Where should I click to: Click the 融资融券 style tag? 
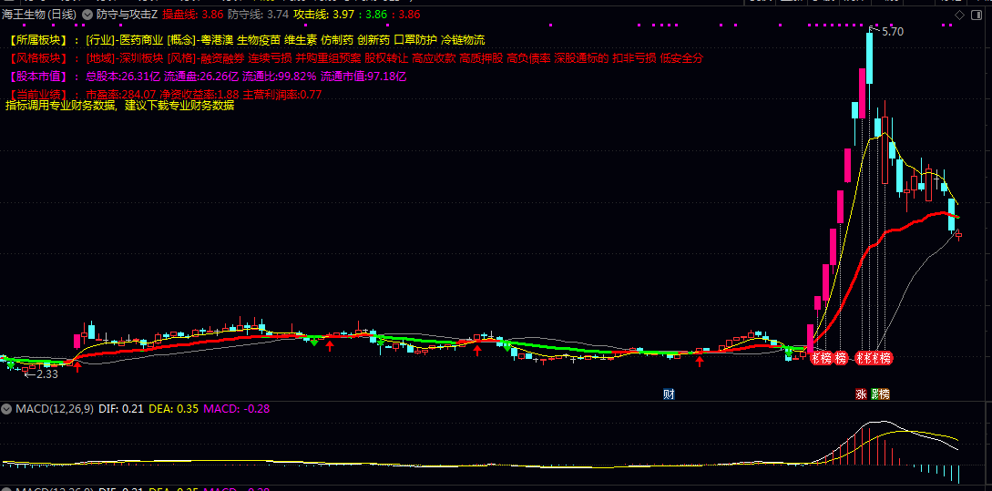pyautogui.click(x=222, y=58)
